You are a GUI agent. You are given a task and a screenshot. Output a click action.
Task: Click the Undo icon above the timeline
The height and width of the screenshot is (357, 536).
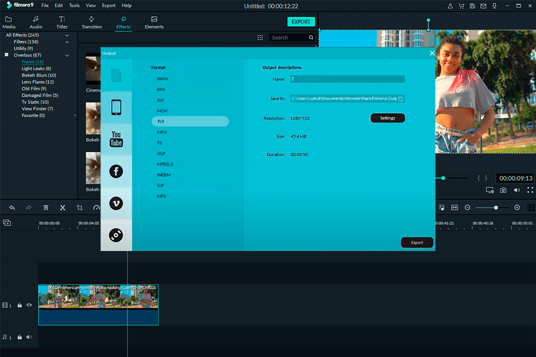[x=12, y=207]
